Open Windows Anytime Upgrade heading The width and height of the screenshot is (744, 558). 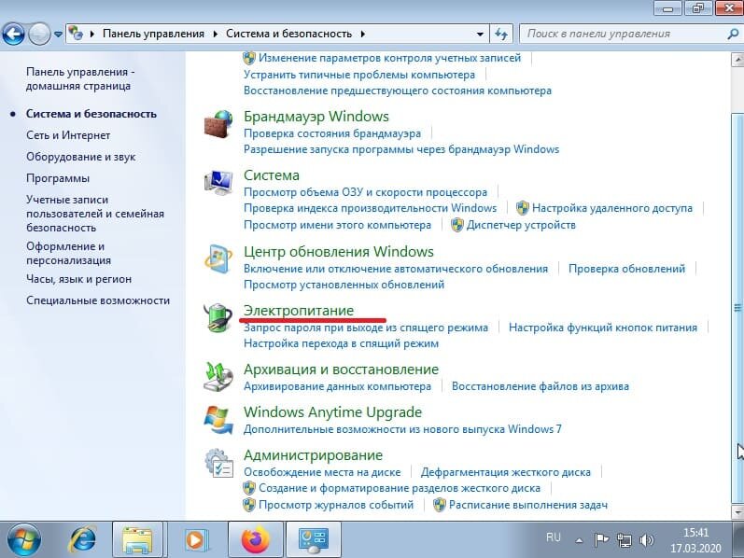pyautogui.click(x=332, y=412)
